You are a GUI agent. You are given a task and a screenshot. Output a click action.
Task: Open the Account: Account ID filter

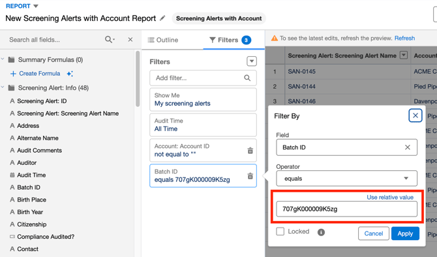coord(203,150)
